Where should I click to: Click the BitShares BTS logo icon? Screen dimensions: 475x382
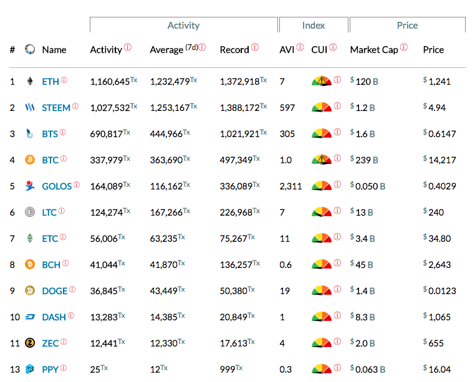29,133
